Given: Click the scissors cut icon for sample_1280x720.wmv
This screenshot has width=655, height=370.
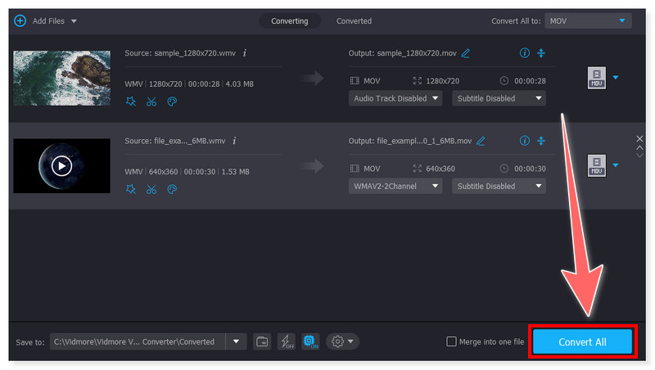Looking at the screenshot, I should 151,102.
